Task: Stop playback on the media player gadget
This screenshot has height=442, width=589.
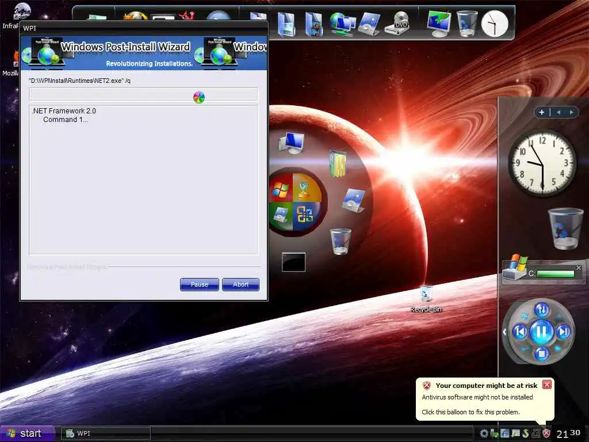Action: 541,354
